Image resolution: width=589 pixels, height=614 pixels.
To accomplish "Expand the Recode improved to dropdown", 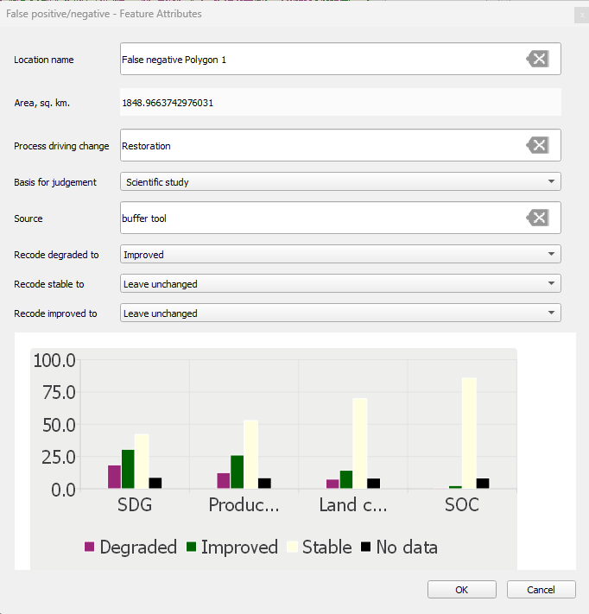I will pos(340,313).
